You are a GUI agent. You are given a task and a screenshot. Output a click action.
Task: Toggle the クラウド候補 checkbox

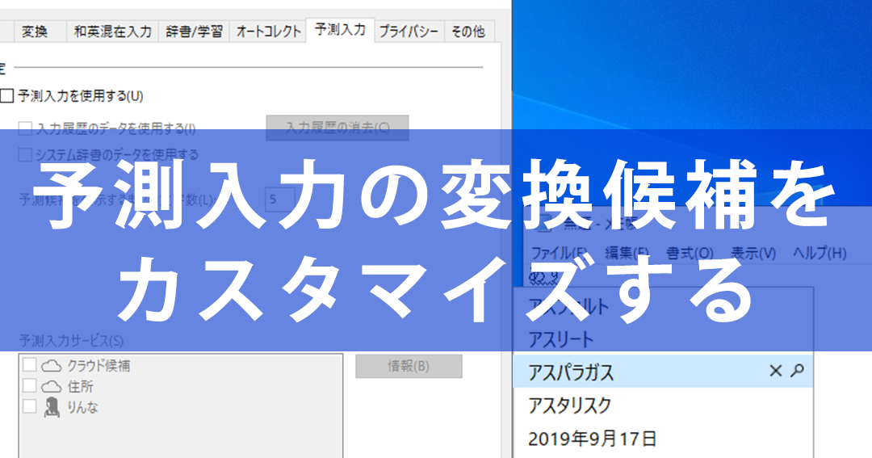click(30, 365)
